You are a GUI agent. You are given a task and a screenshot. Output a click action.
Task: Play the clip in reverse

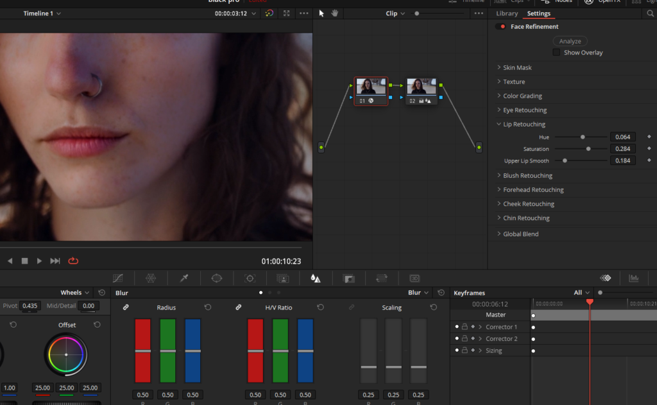(10, 261)
